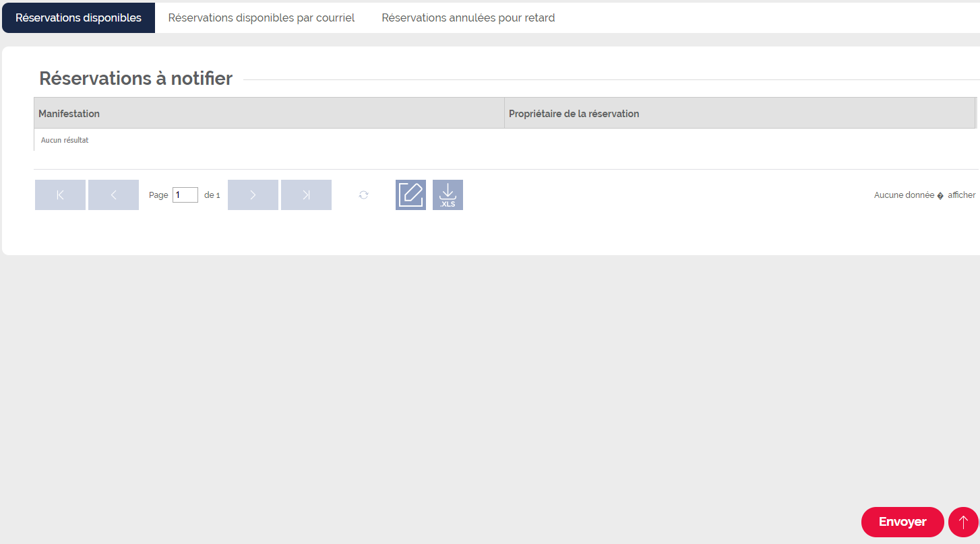Refresh the reservations table
980x544 pixels.
pyautogui.click(x=364, y=195)
